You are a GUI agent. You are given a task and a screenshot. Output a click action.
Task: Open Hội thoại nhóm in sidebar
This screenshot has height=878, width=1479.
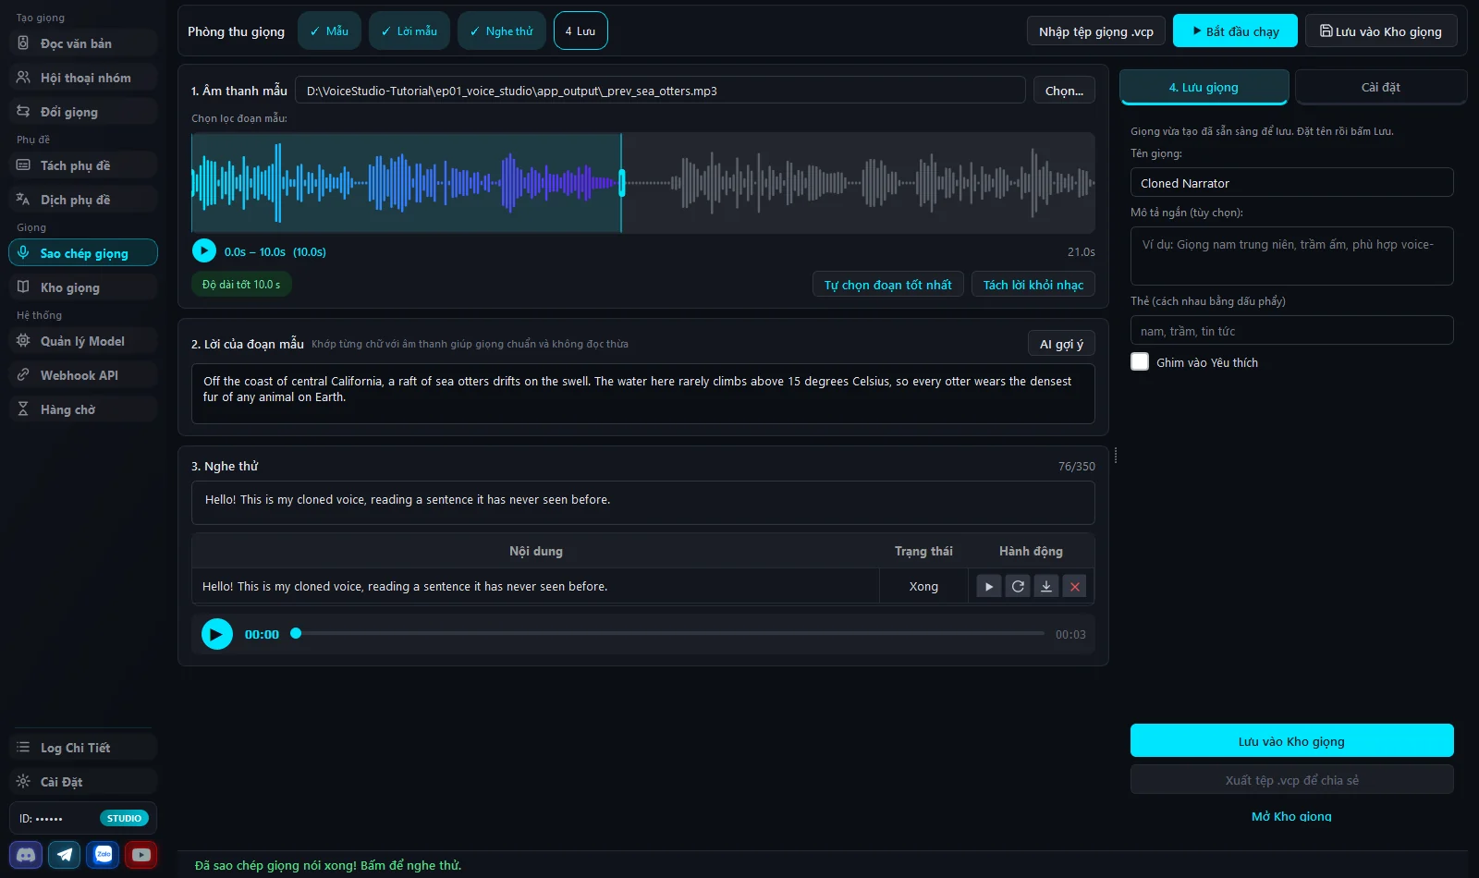(83, 78)
